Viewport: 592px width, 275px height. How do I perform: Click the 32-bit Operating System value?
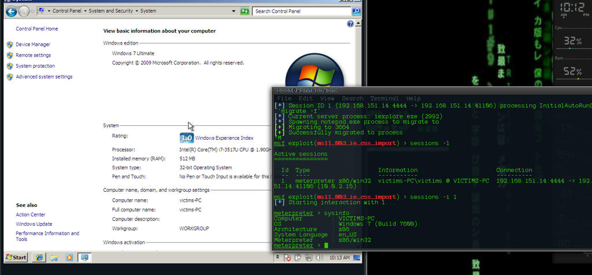pyautogui.click(x=206, y=168)
